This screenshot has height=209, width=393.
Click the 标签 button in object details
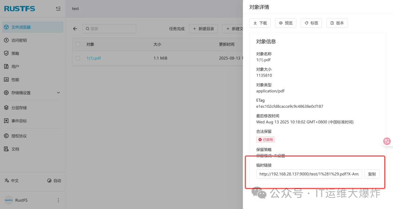pos(311,23)
